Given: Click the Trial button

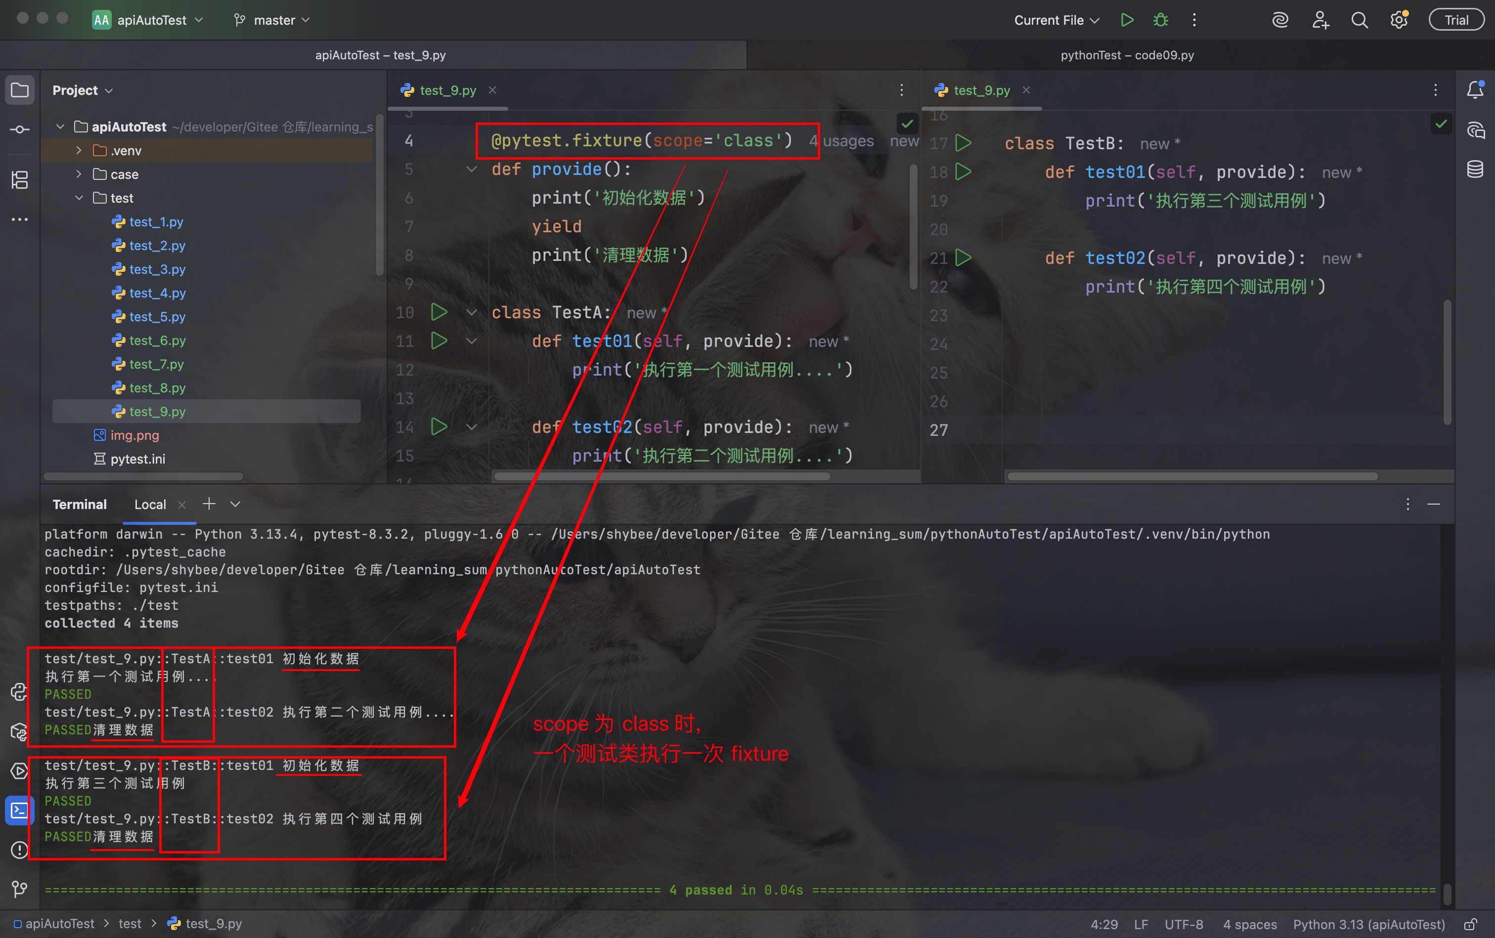Looking at the screenshot, I should click(x=1456, y=20).
